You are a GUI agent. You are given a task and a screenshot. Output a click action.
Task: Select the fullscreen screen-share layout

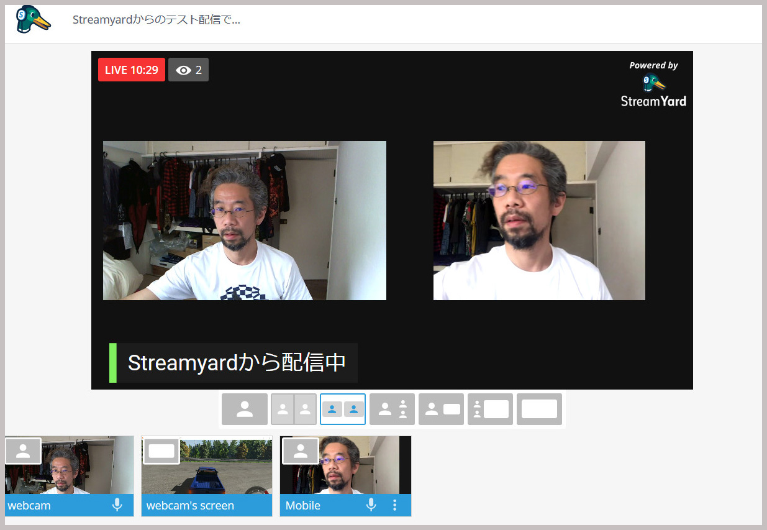click(x=539, y=409)
